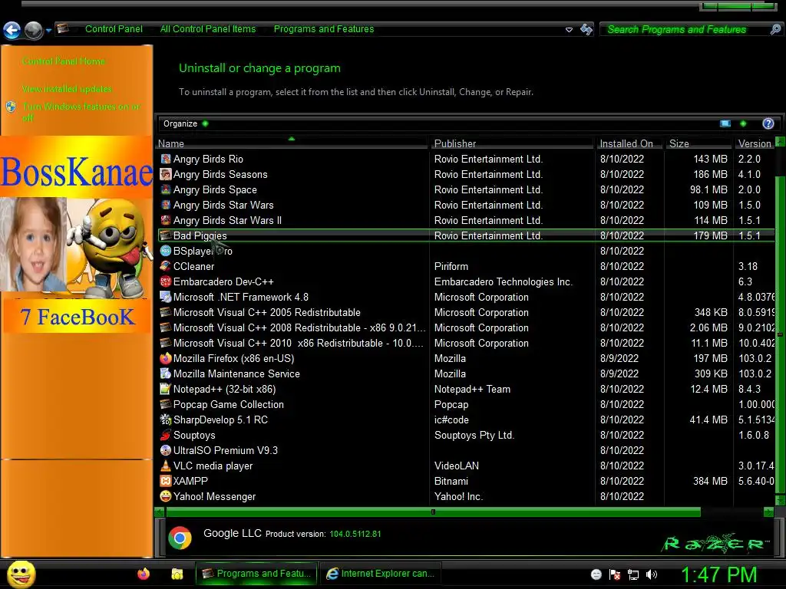The height and width of the screenshot is (589, 786).
Task: Click the Souptoys icon
Action: coord(166,436)
